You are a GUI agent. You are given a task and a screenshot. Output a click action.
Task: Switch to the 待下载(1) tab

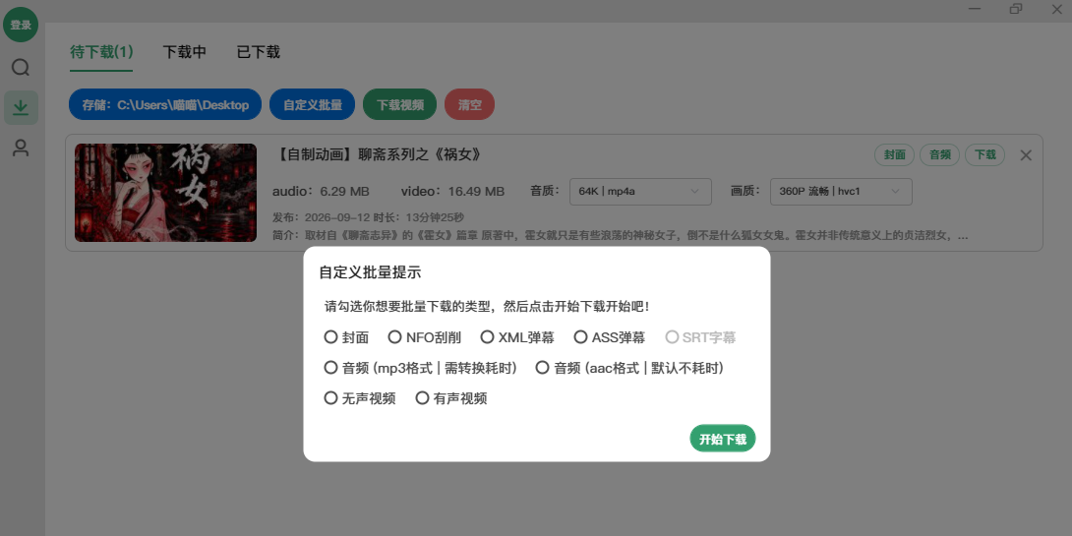coord(101,52)
